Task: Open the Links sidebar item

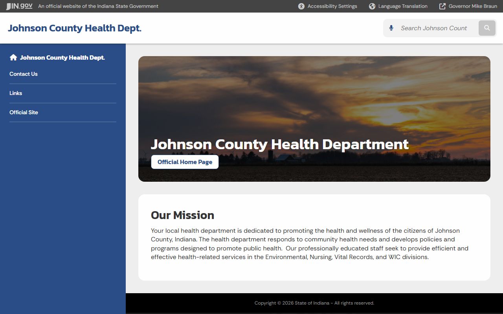Action: coord(63,93)
